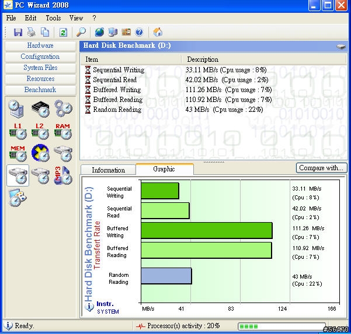Click the Processor(s) activity status text
The image size is (351, 334).
183,326
